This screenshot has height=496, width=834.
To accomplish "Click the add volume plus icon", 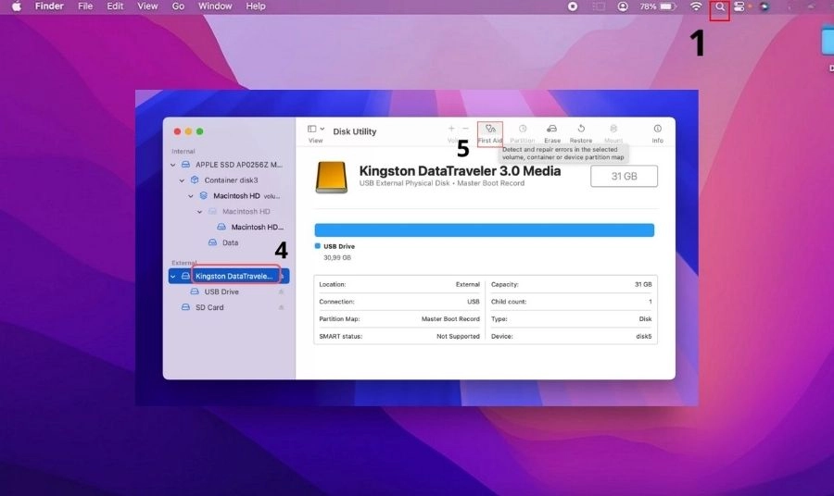I will [x=451, y=129].
